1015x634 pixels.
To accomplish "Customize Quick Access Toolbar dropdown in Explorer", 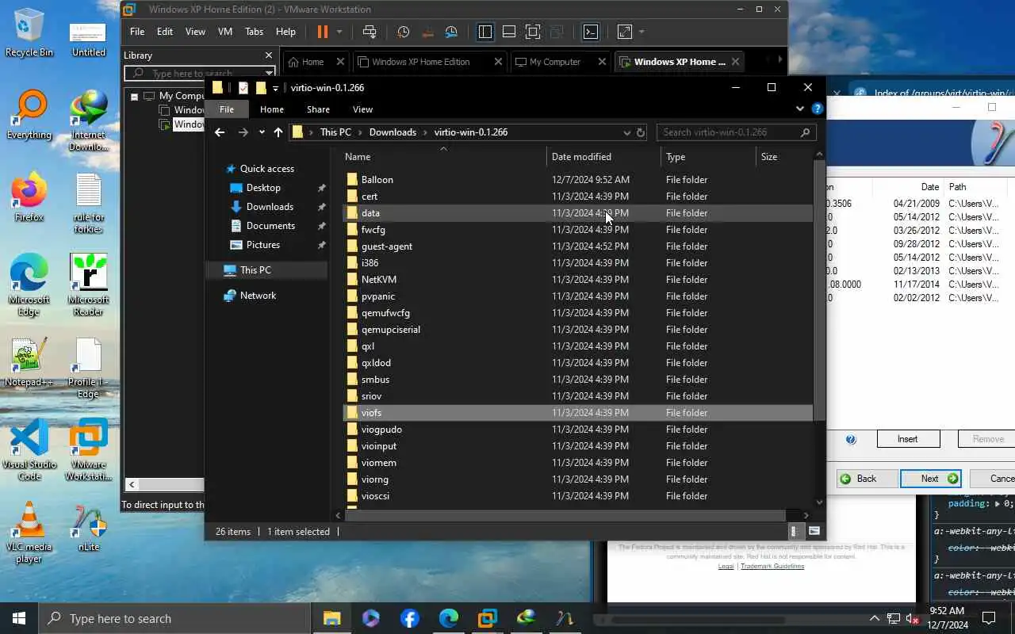I will (x=275, y=88).
